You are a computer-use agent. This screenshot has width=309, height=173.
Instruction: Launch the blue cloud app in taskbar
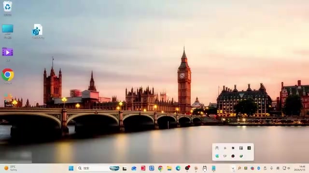coord(134,168)
